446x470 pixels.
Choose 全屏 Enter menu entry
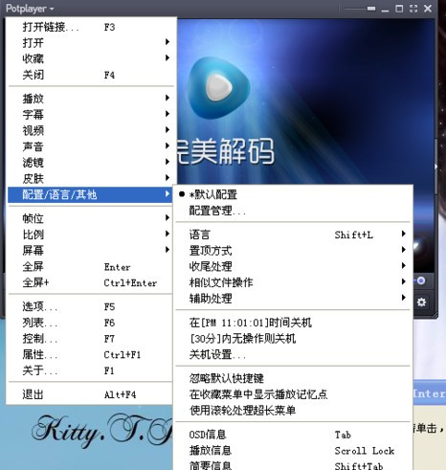pyautogui.click(x=90, y=267)
